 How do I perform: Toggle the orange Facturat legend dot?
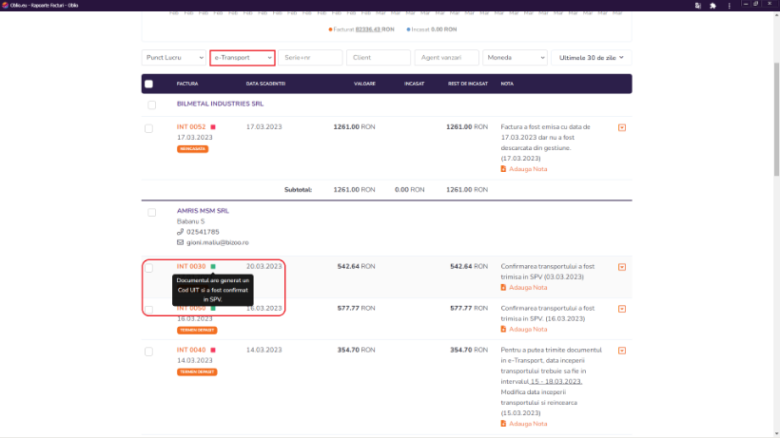click(330, 29)
